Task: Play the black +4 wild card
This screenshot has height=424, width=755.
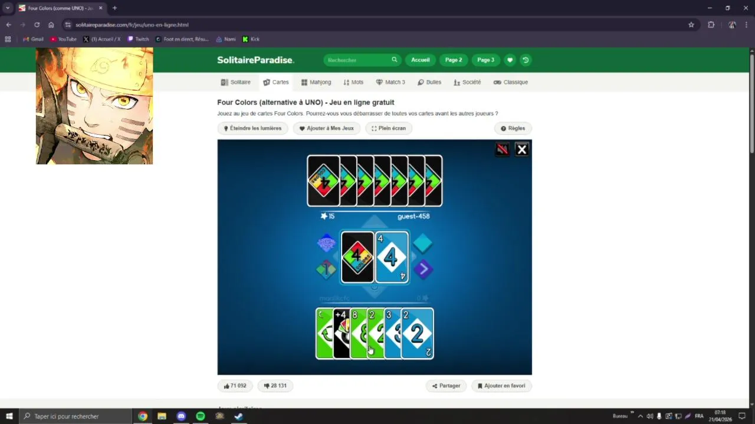Action: click(x=341, y=333)
